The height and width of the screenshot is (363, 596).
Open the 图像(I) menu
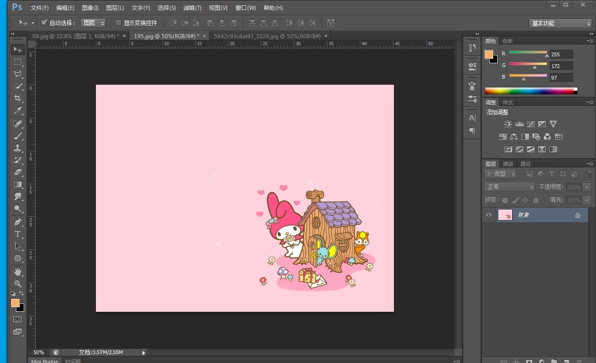click(x=90, y=8)
